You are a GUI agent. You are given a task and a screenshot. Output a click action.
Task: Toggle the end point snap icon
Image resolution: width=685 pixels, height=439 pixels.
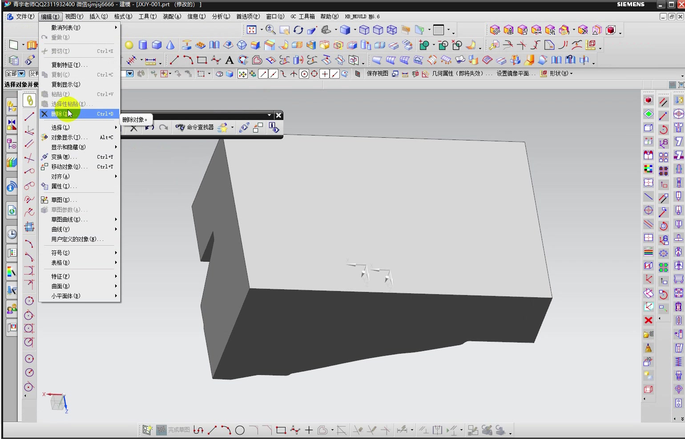click(263, 74)
